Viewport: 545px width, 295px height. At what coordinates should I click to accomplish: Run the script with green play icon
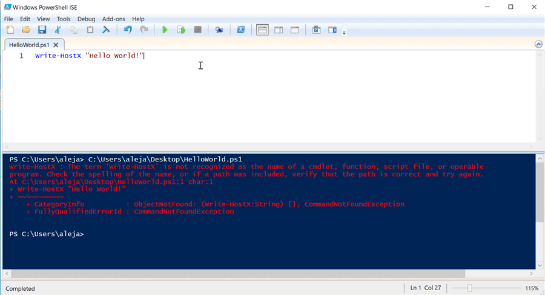coord(165,30)
